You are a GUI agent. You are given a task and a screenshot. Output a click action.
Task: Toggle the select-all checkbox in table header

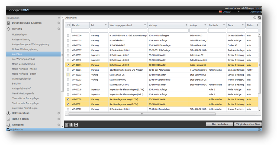68,25
